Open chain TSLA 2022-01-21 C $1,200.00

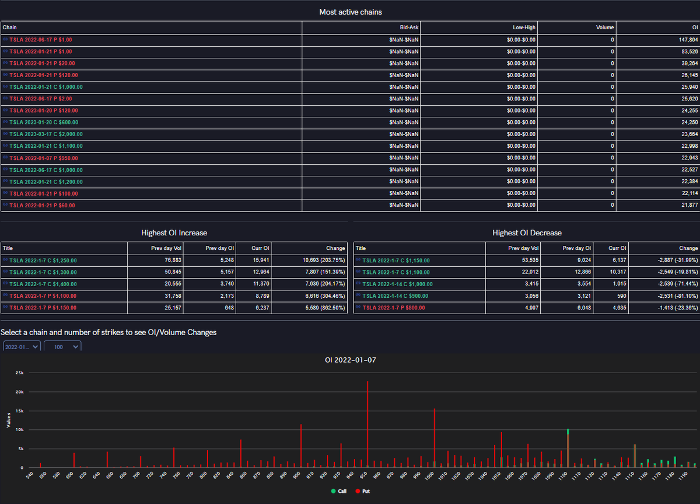pos(46,182)
